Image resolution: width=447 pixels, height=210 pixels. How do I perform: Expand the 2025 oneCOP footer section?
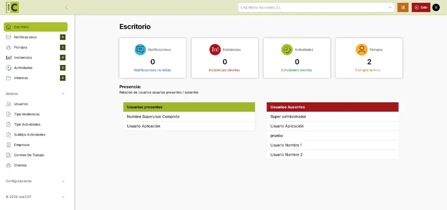[x=63, y=197]
